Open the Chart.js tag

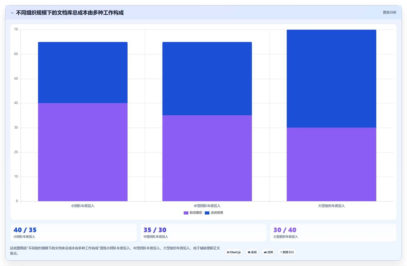coord(234,252)
